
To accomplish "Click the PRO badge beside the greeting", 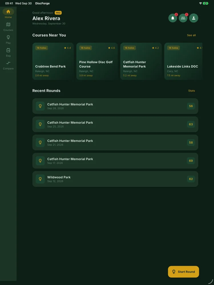I will (x=58, y=13).
